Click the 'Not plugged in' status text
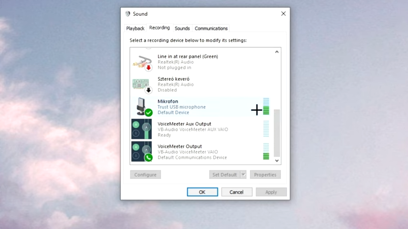Image resolution: width=408 pixels, height=229 pixels. (174, 68)
